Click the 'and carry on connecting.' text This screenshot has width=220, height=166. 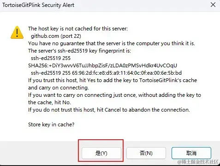[59, 88]
